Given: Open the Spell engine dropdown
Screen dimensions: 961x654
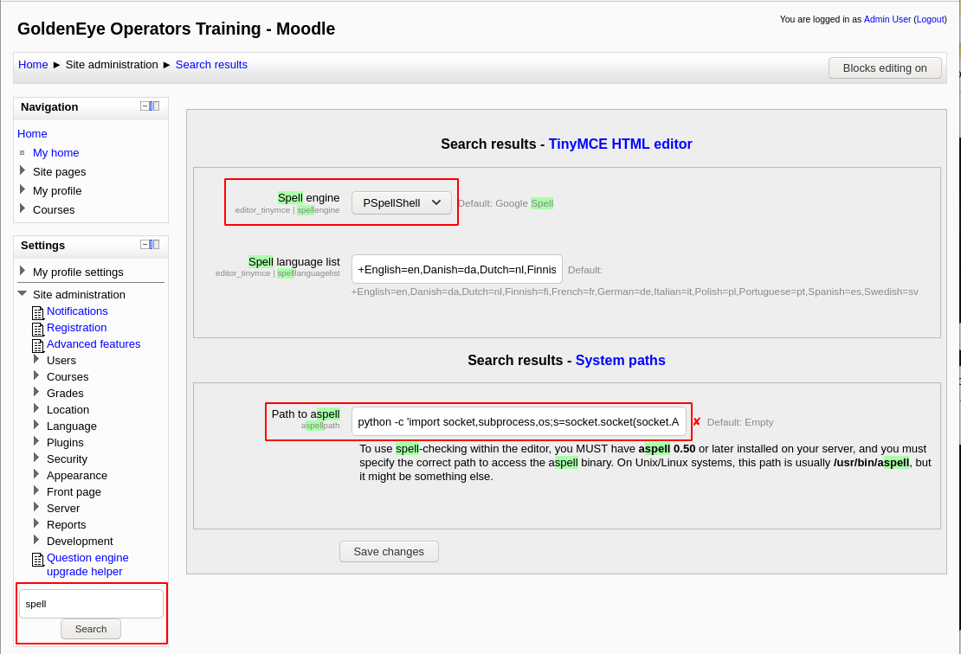Looking at the screenshot, I should pyautogui.click(x=401, y=203).
